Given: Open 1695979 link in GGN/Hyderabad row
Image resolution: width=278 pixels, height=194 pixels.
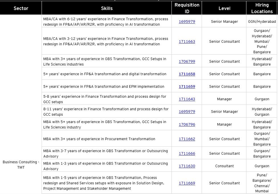Looking at the screenshot, I should tap(187, 22).
